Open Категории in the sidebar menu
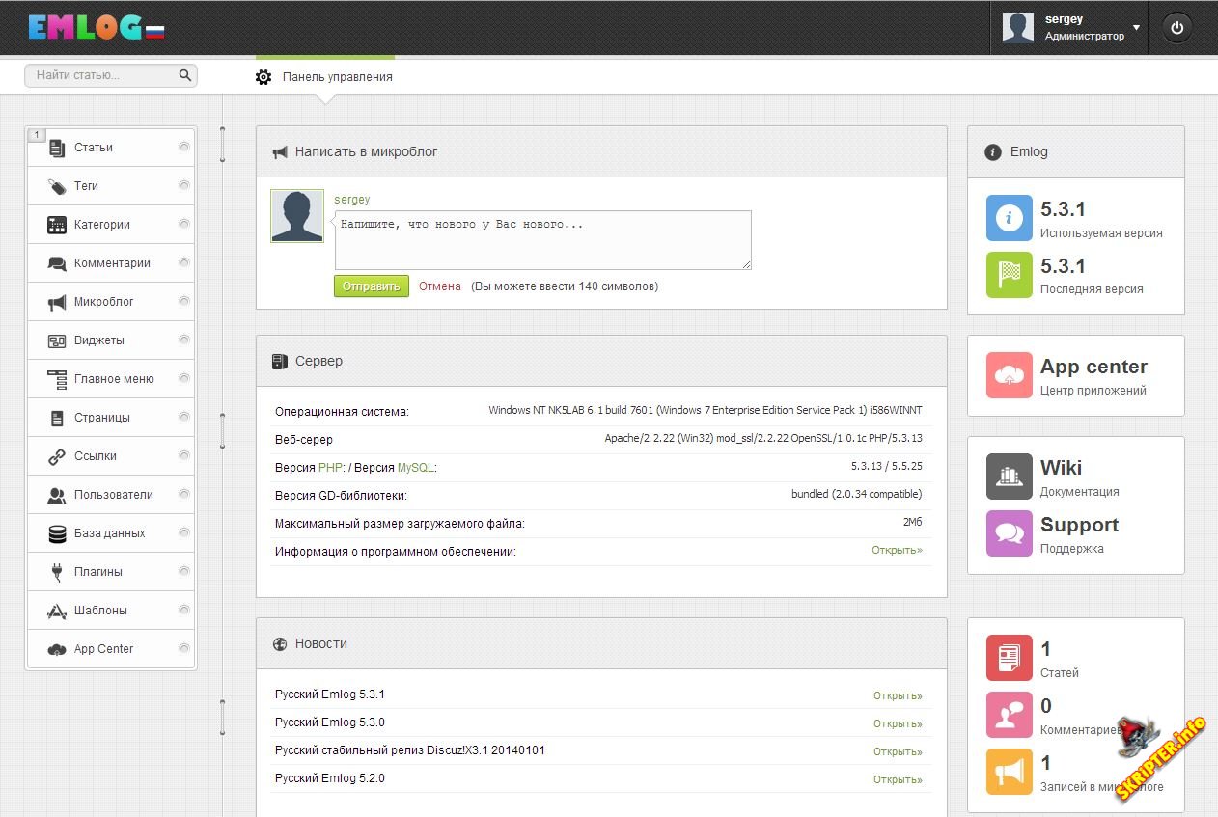This screenshot has height=817, width=1218. pos(101,225)
